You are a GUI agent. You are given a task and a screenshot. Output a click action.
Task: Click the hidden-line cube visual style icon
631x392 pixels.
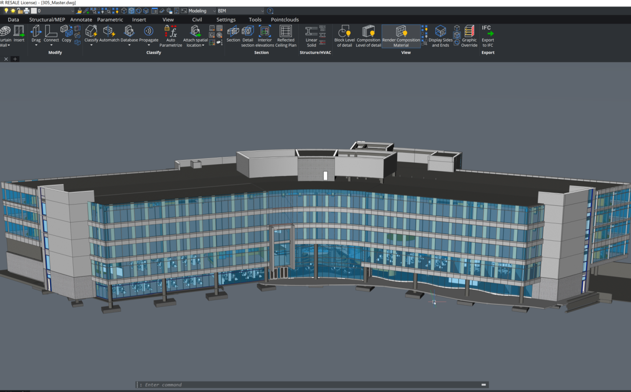139,11
